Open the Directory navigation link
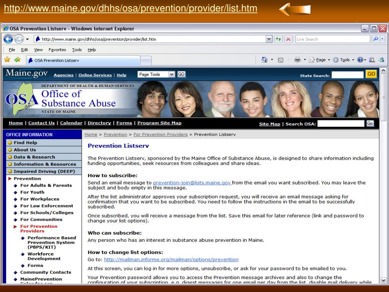This screenshot has width=389, height=292. pos(99,123)
